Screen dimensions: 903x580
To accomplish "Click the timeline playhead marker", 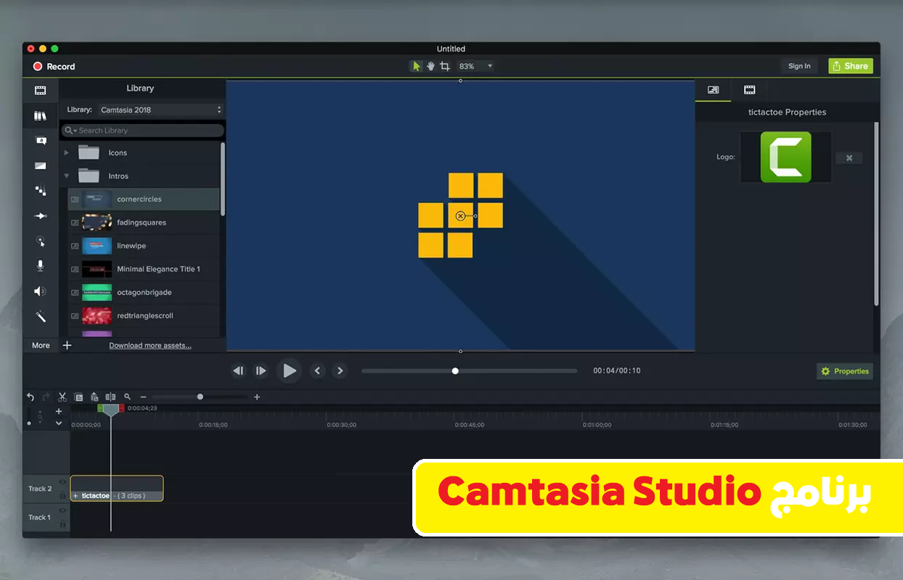I will click(x=110, y=410).
